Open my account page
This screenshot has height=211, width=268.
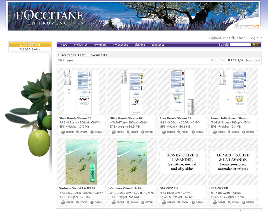coord(120,45)
